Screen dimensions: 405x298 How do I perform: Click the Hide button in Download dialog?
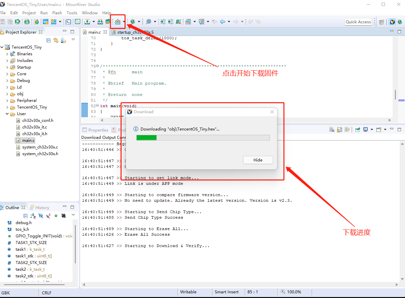(x=258, y=160)
